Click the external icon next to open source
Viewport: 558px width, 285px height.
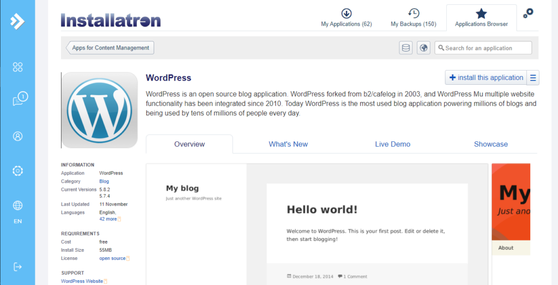(128, 259)
